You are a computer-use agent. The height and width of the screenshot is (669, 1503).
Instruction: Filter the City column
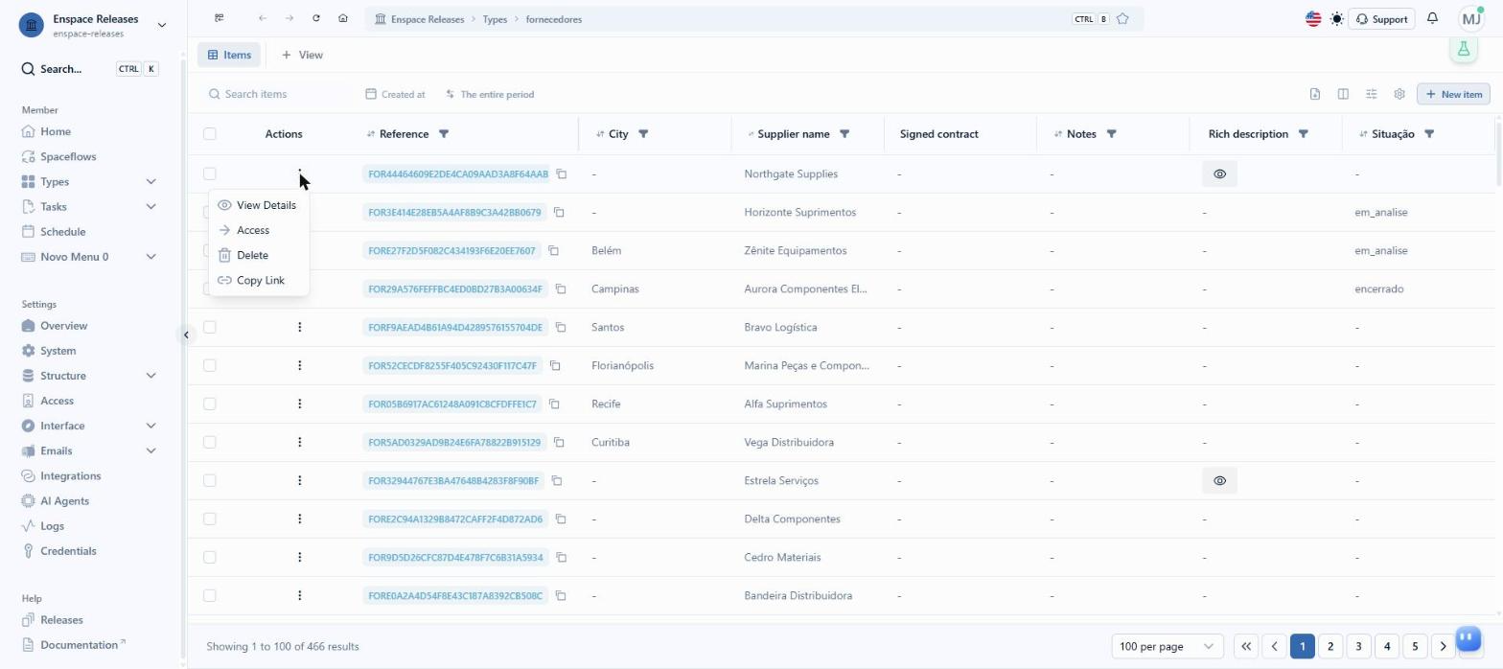coord(643,134)
